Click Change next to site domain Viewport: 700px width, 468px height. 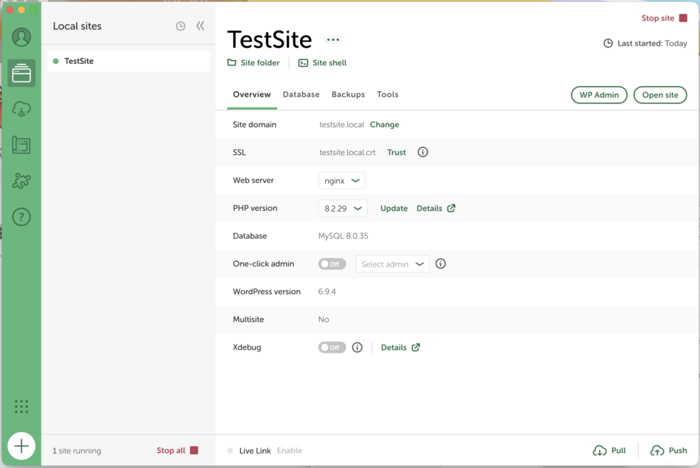tap(384, 125)
